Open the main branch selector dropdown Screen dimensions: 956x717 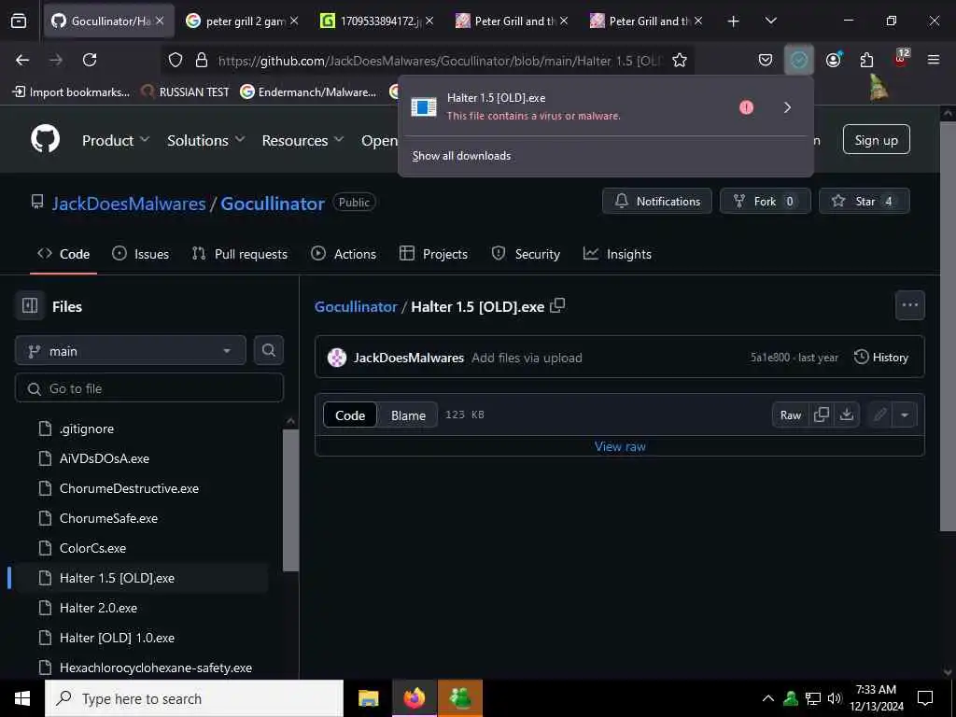pyautogui.click(x=131, y=351)
